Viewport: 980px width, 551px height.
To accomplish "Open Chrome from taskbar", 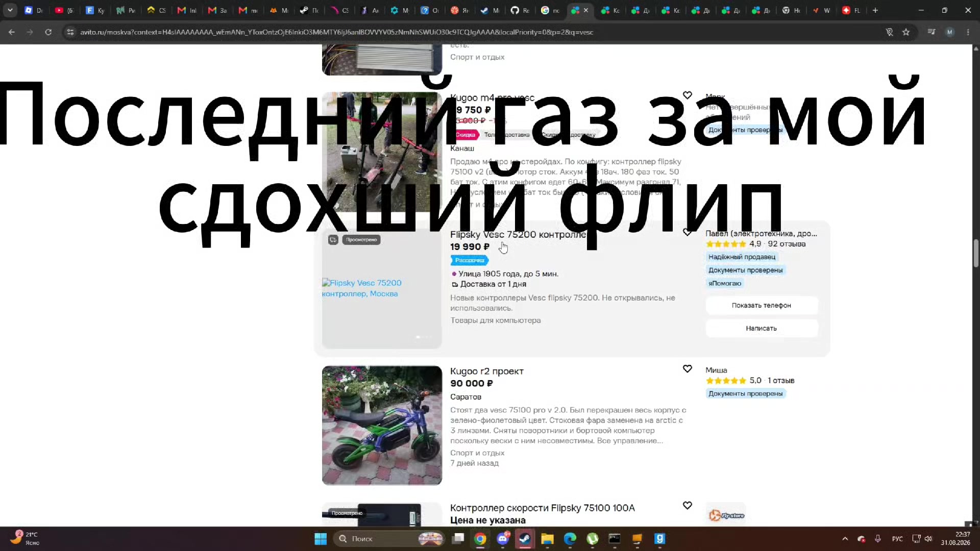I will (x=480, y=539).
